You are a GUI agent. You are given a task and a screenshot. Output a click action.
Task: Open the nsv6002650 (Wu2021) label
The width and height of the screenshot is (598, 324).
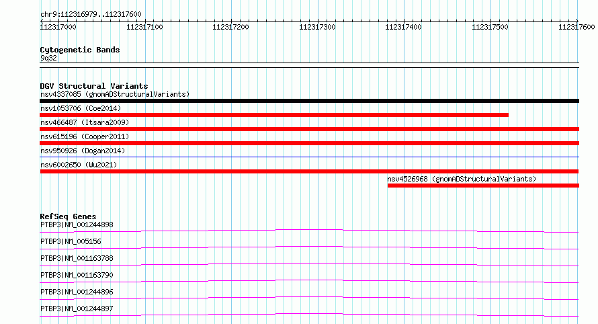(x=79, y=165)
